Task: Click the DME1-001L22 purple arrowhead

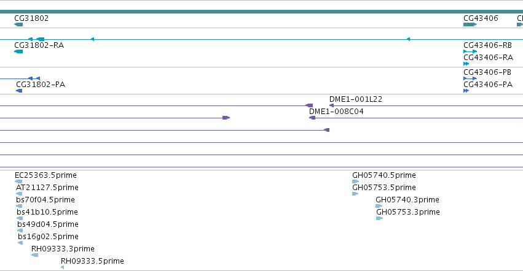Action: 331,105
